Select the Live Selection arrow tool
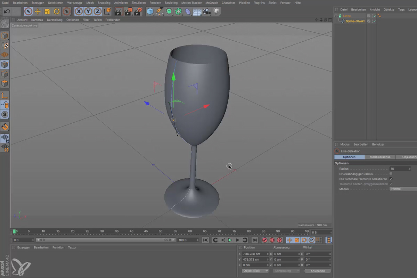 pyautogui.click(x=28, y=11)
